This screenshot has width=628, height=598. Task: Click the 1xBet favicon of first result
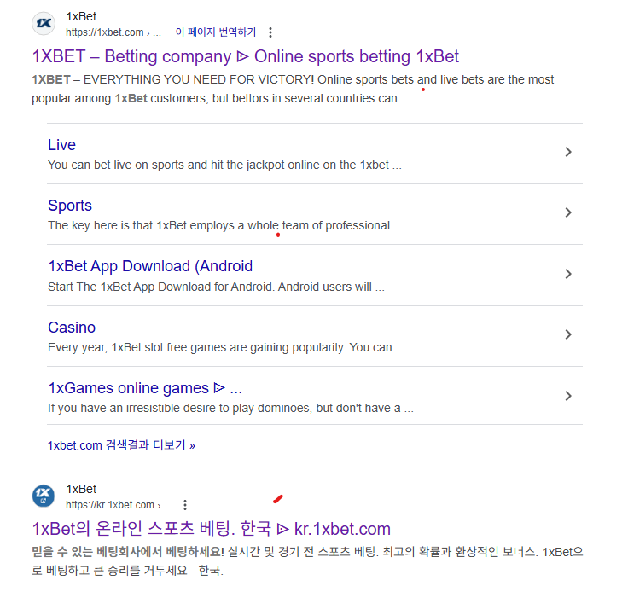point(44,24)
